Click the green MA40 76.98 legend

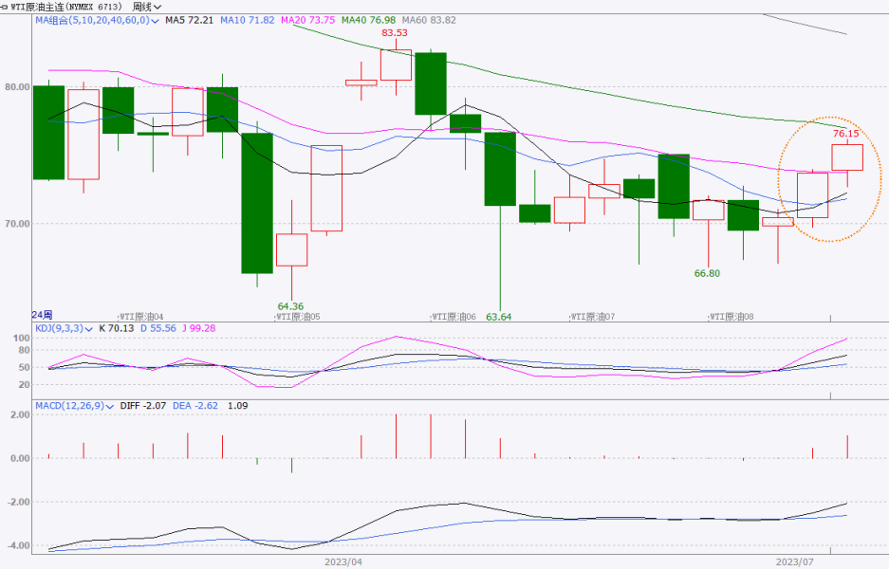[369, 19]
